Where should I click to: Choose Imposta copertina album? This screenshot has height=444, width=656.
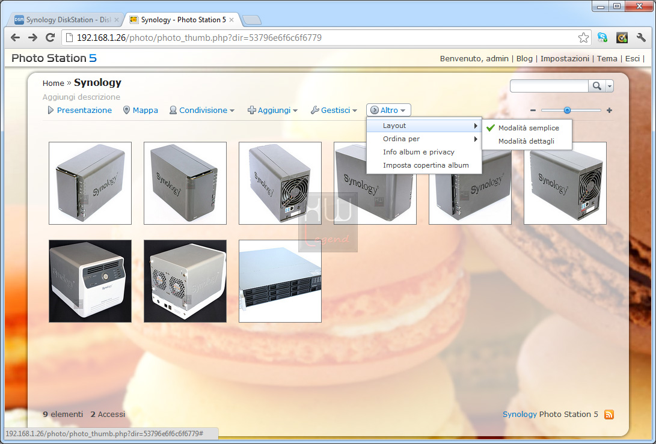(x=425, y=165)
